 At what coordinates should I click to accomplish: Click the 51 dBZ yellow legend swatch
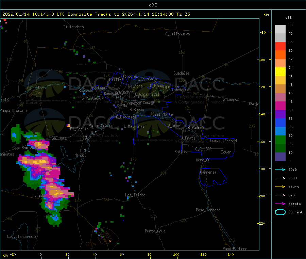[x=280, y=72]
